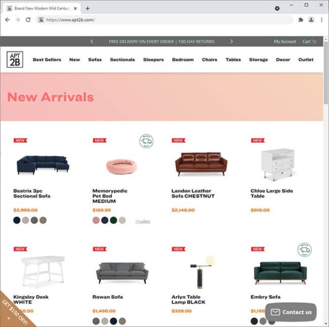Show next promo banner message

point(231,42)
